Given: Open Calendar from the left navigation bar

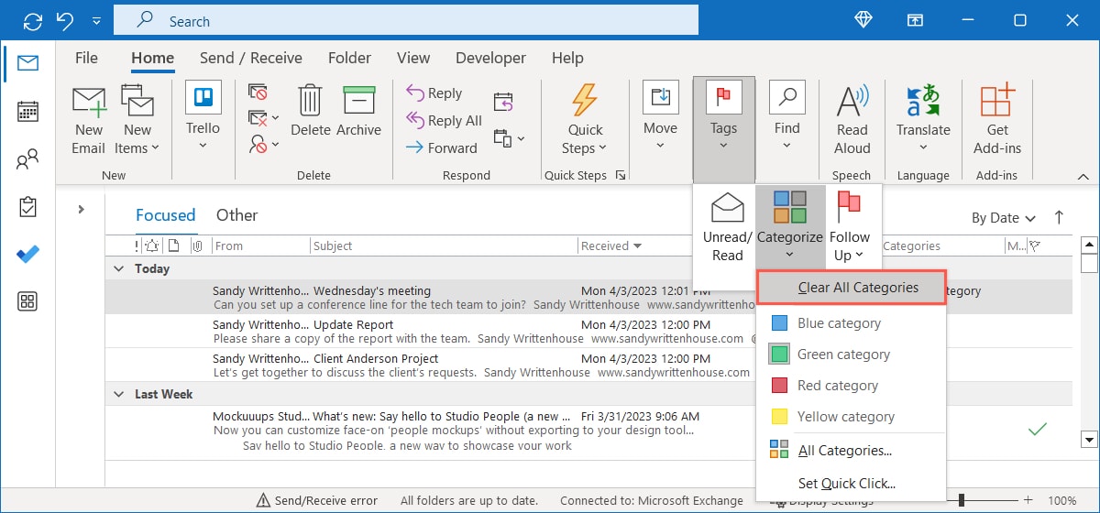Looking at the screenshot, I should [x=27, y=112].
